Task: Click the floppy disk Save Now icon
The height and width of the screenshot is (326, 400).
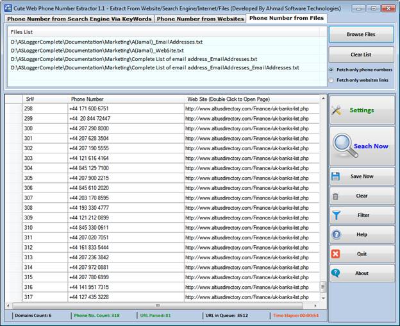Action: (336, 176)
